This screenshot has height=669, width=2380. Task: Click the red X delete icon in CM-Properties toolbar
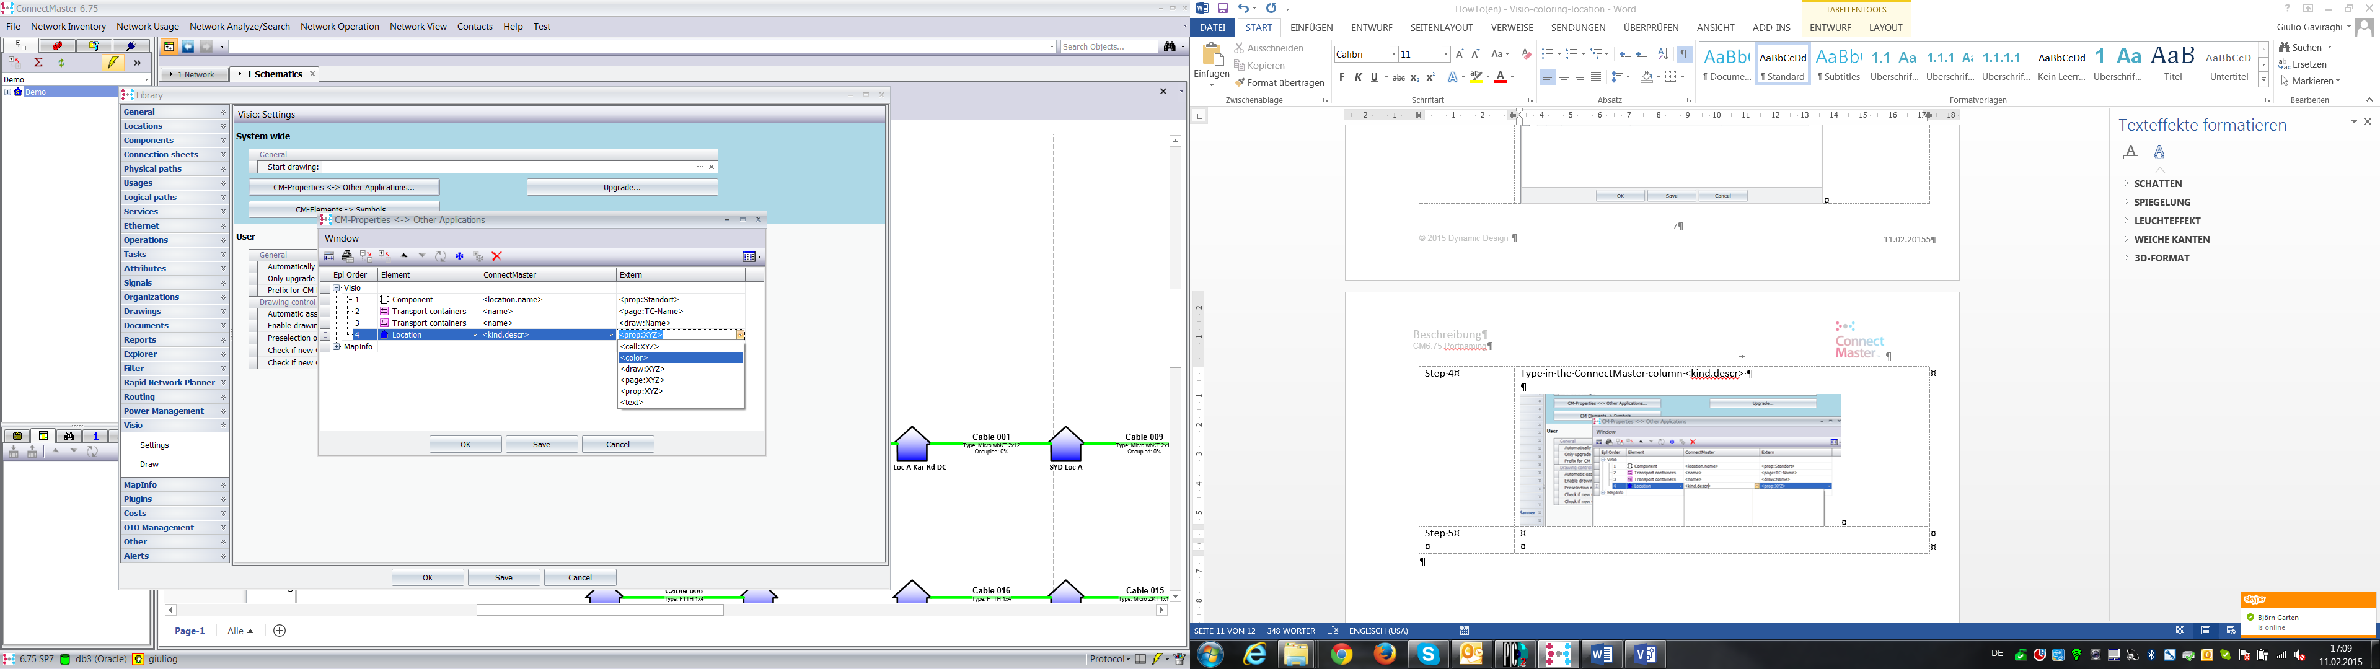[x=496, y=256]
